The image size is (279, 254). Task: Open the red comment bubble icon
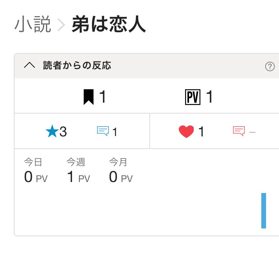[x=239, y=131]
